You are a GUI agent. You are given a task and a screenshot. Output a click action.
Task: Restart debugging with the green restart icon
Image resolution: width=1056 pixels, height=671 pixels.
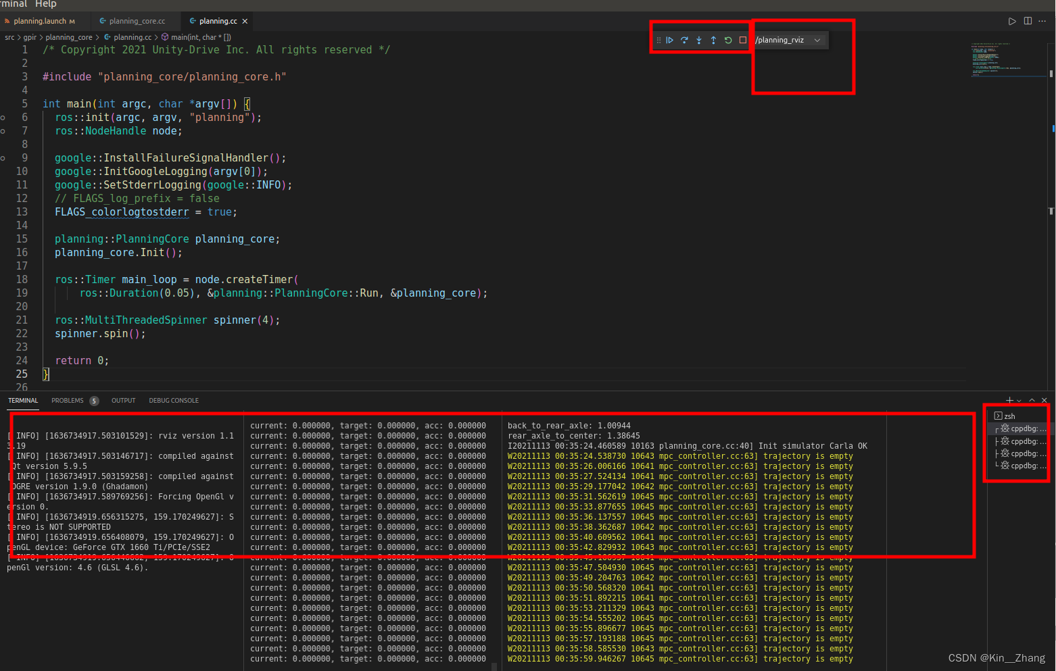pos(727,40)
